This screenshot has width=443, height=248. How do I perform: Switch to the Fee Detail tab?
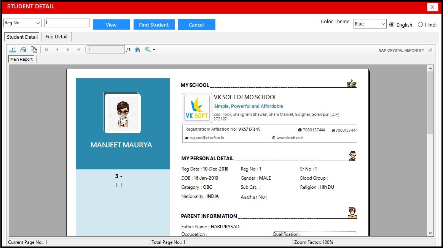tap(56, 36)
